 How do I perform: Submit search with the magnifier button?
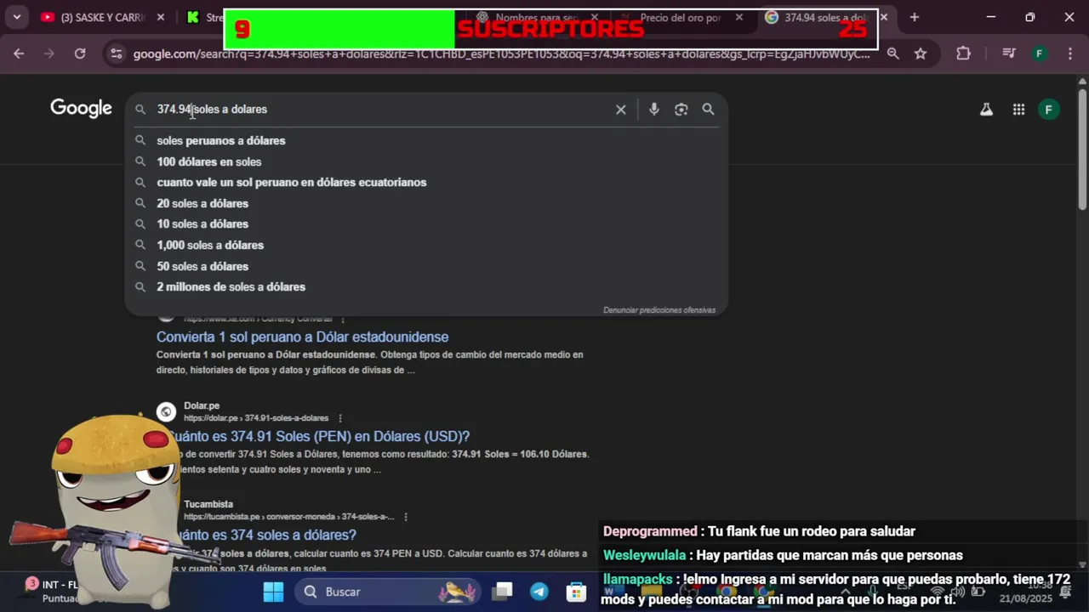pyautogui.click(x=708, y=109)
